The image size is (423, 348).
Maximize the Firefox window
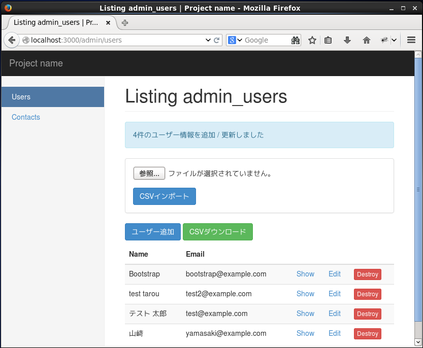click(x=403, y=8)
